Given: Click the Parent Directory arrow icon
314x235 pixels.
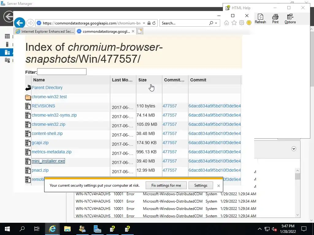Looking at the screenshot, I should click(x=28, y=88).
